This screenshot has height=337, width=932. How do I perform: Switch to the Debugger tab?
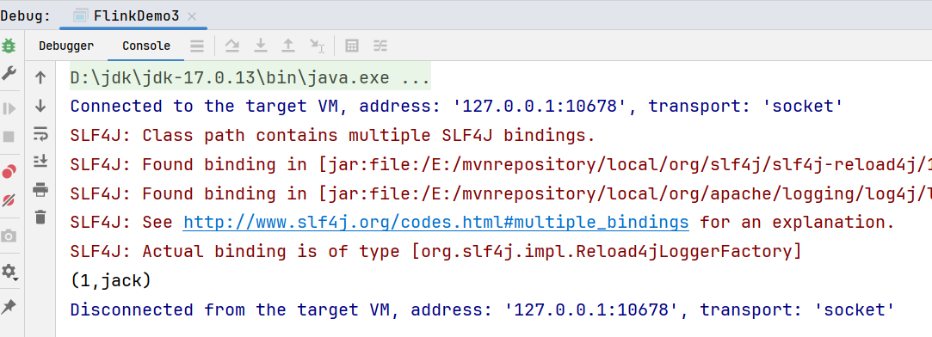tap(66, 46)
